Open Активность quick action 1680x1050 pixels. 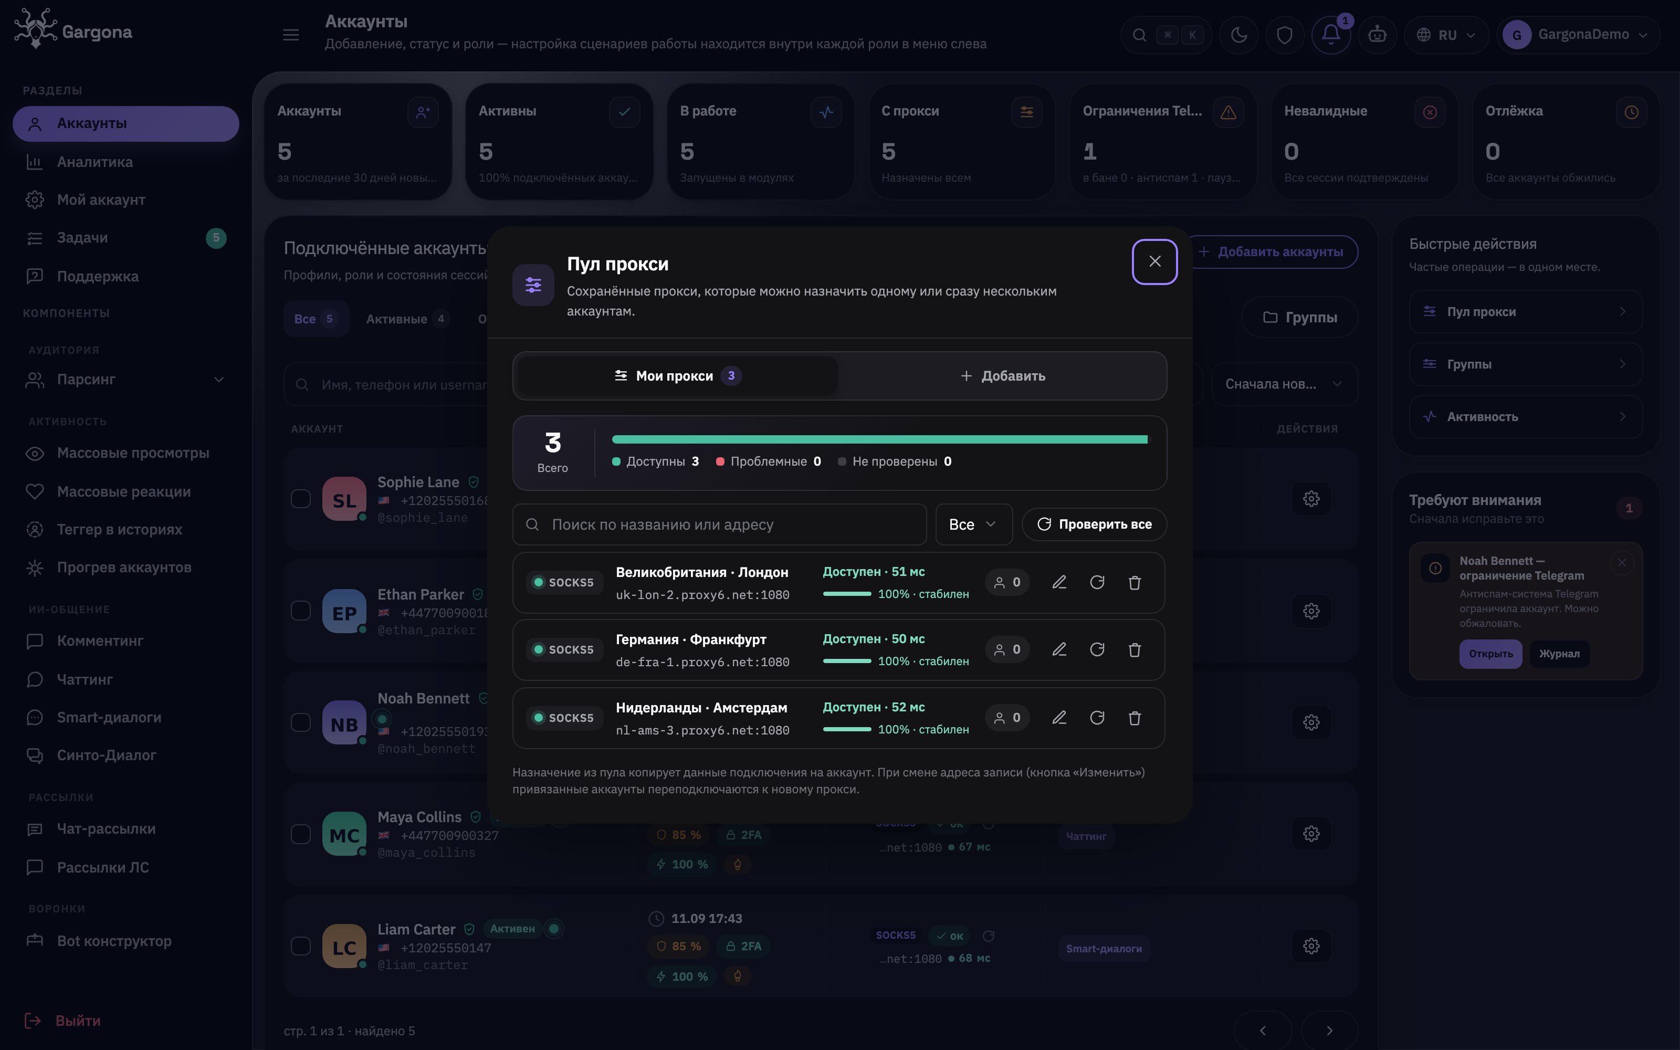1525,417
